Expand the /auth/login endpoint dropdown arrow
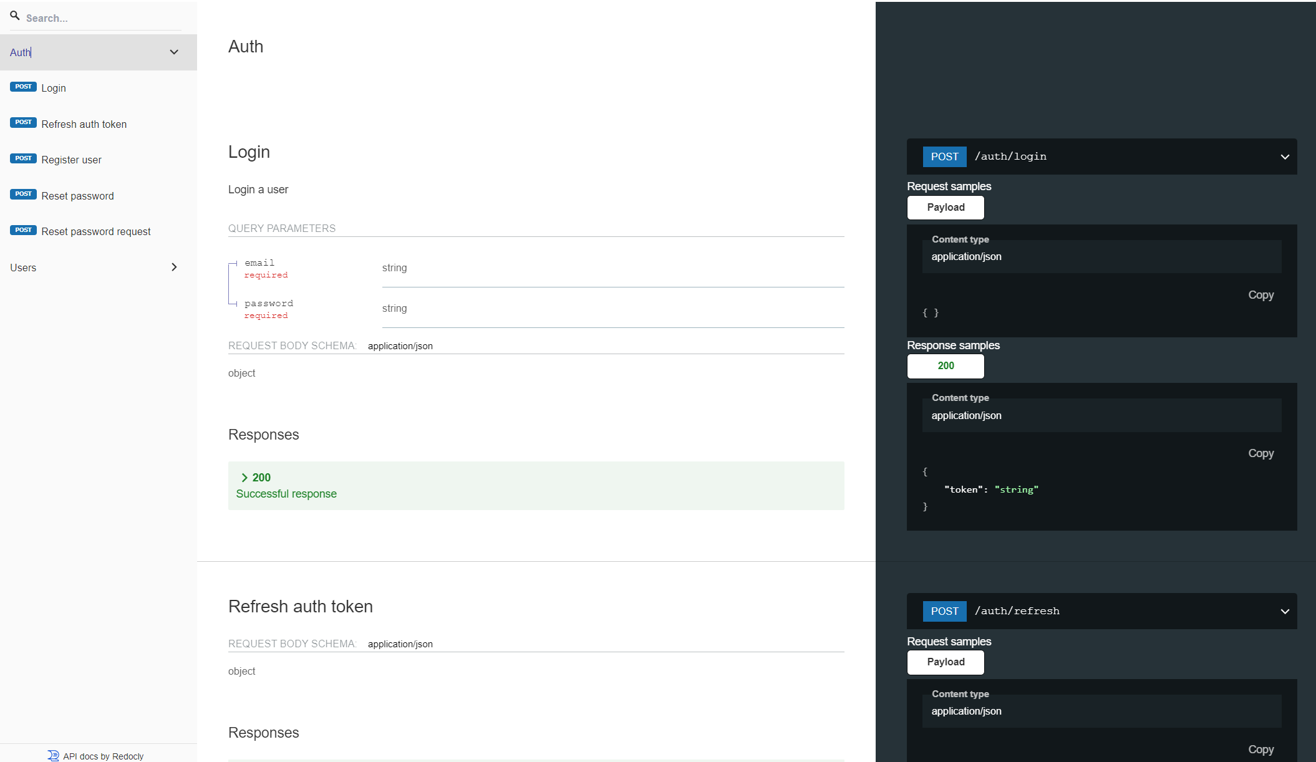This screenshot has width=1316, height=762. pos(1285,157)
